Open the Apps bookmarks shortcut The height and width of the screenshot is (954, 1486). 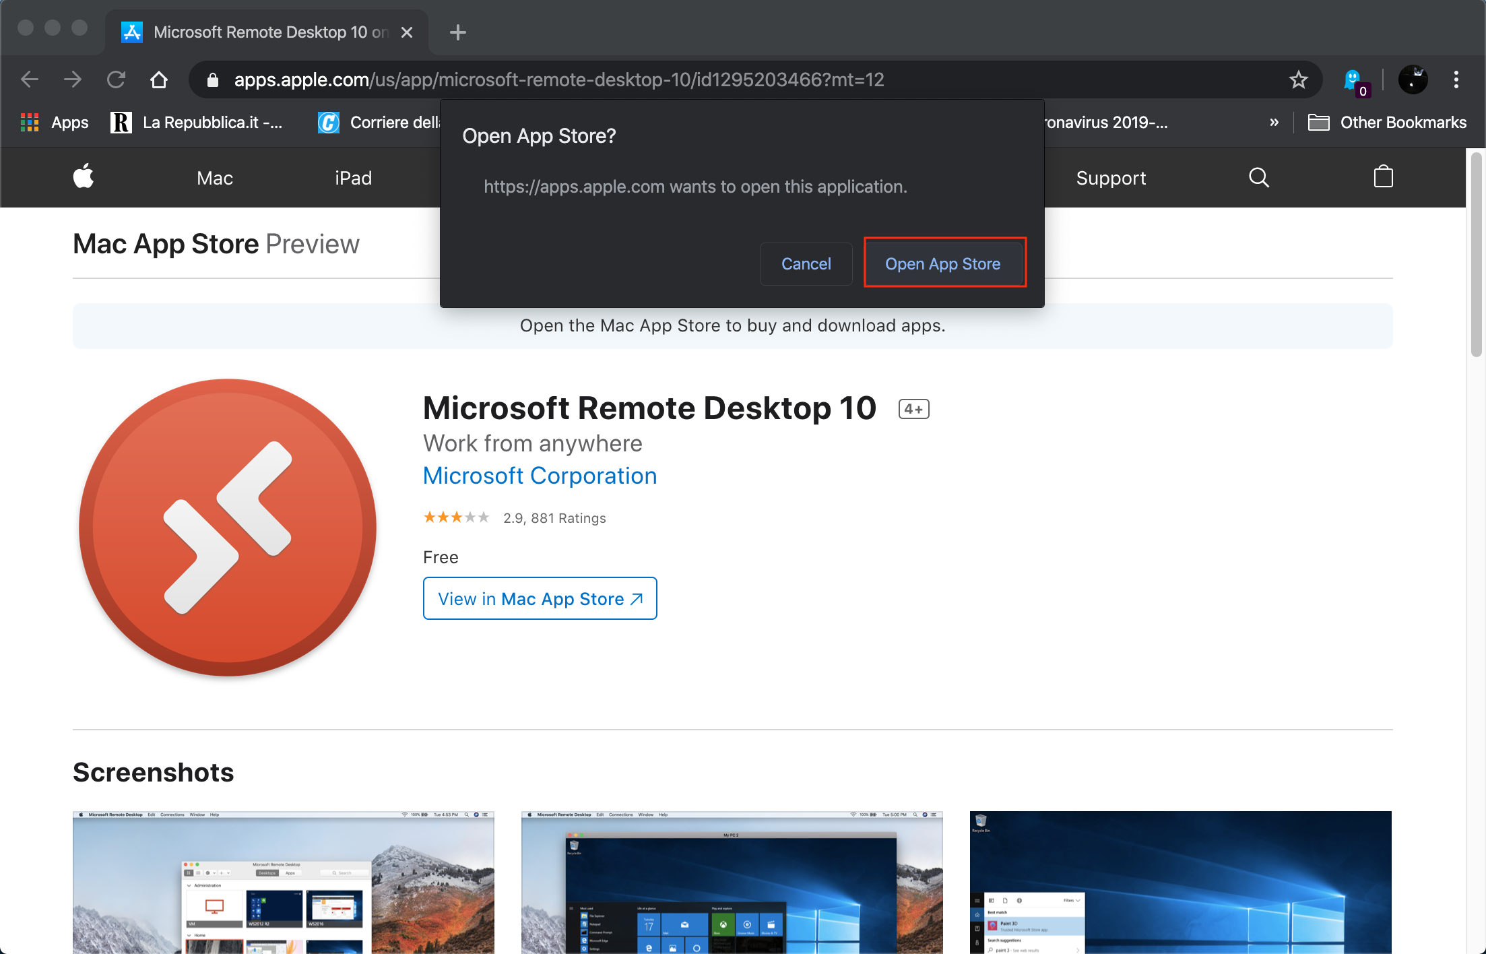point(55,123)
